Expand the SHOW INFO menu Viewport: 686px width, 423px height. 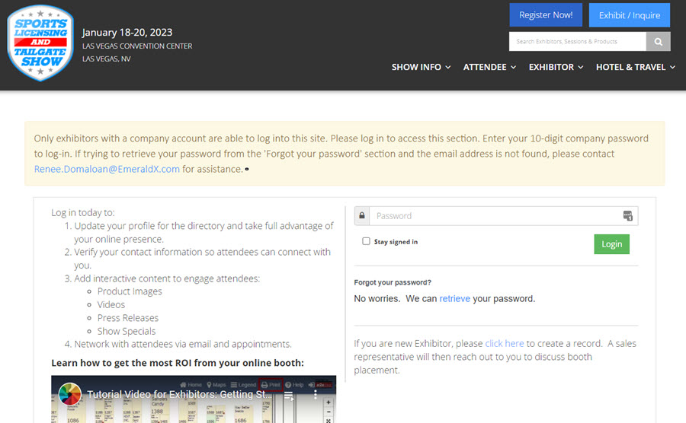click(x=422, y=67)
